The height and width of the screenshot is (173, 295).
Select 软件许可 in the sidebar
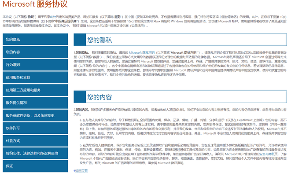(35, 128)
